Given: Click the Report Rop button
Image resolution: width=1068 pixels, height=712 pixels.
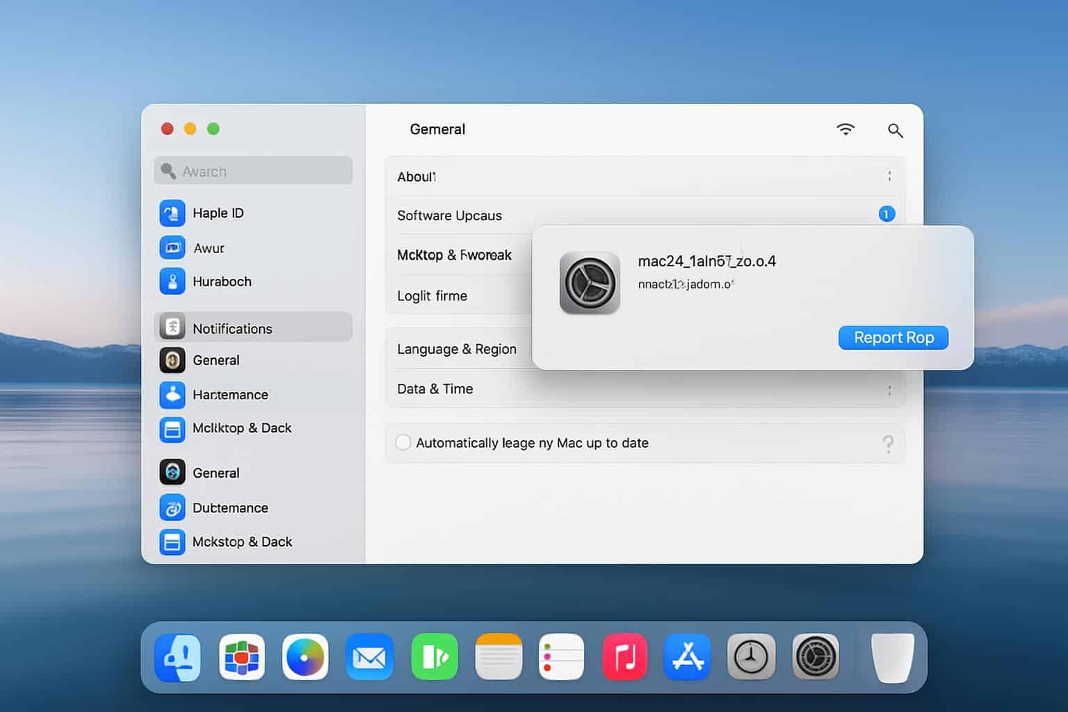Looking at the screenshot, I should 893,338.
